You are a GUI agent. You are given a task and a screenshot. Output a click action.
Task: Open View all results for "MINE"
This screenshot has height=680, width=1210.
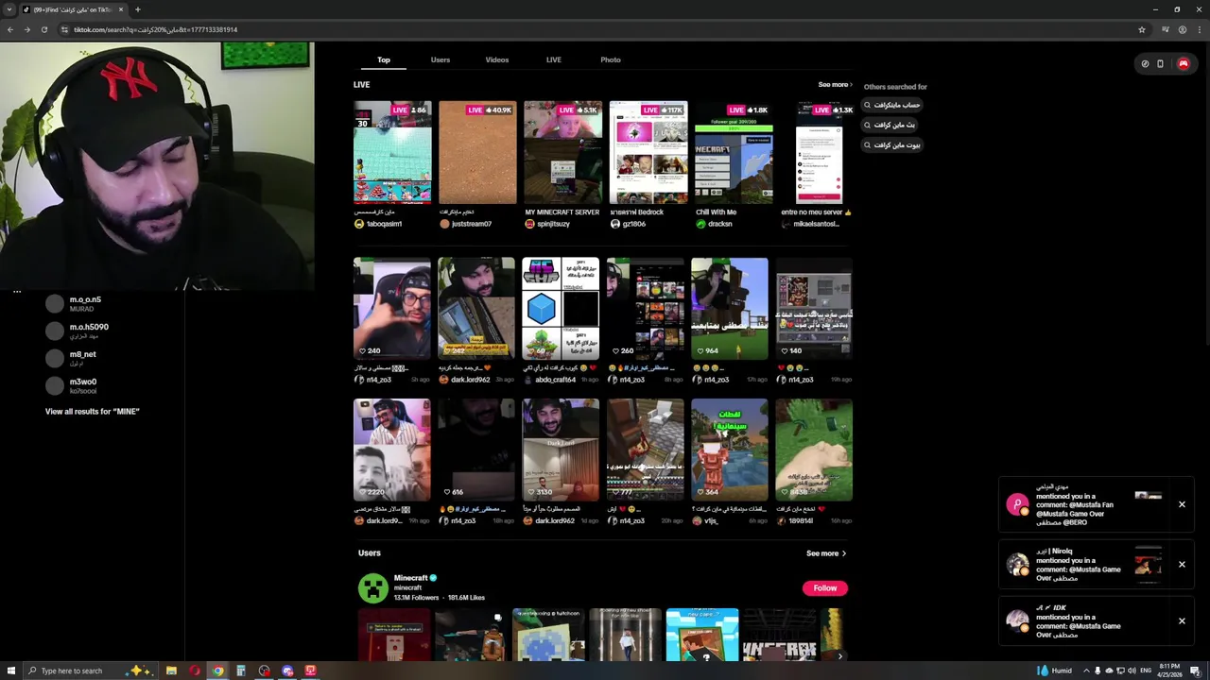point(93,412)
